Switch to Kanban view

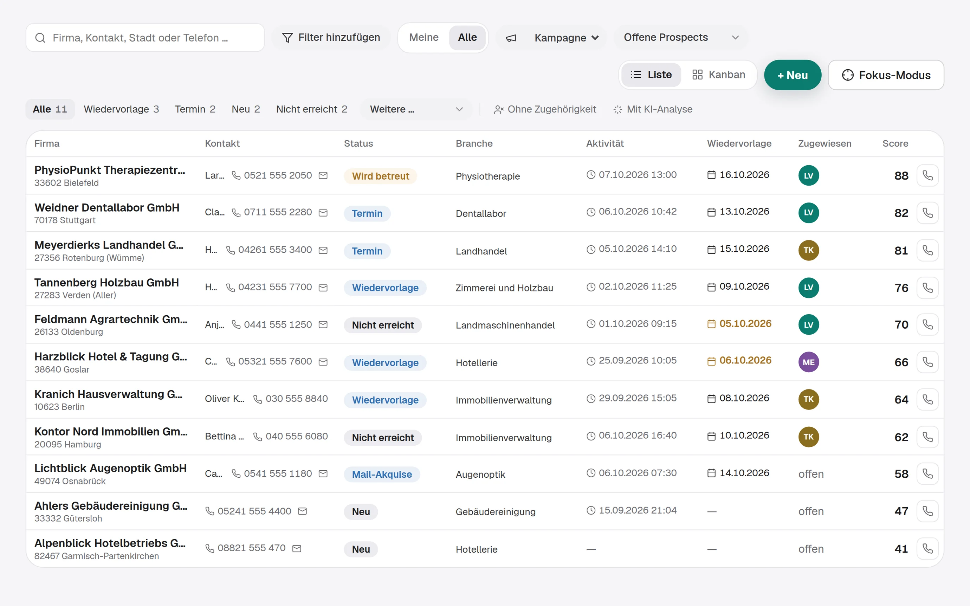(719, 75)
